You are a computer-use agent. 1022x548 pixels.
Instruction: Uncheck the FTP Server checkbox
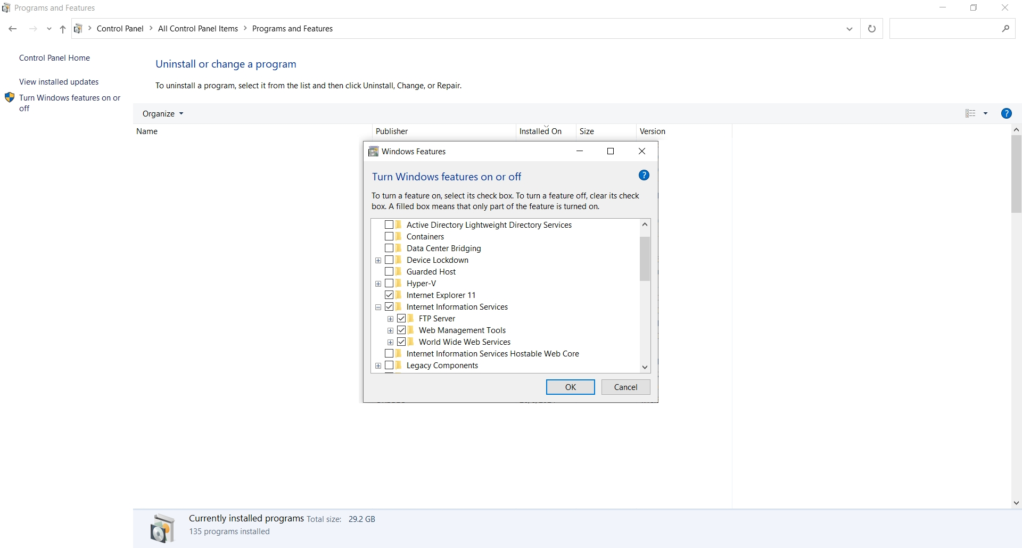(401, 319)
